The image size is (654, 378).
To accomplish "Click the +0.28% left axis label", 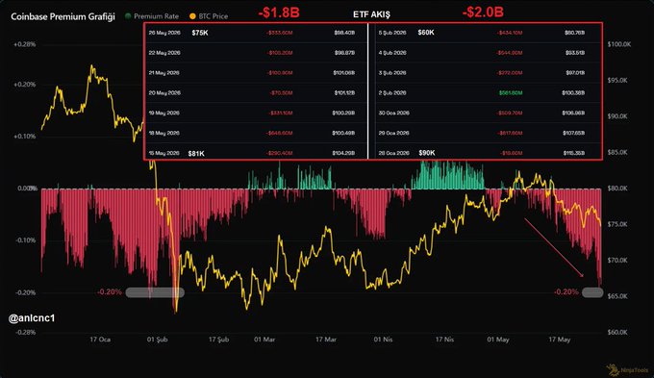I will pyautogui.click(x=25, y=44).
